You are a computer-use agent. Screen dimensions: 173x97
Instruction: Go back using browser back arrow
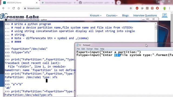4,8
